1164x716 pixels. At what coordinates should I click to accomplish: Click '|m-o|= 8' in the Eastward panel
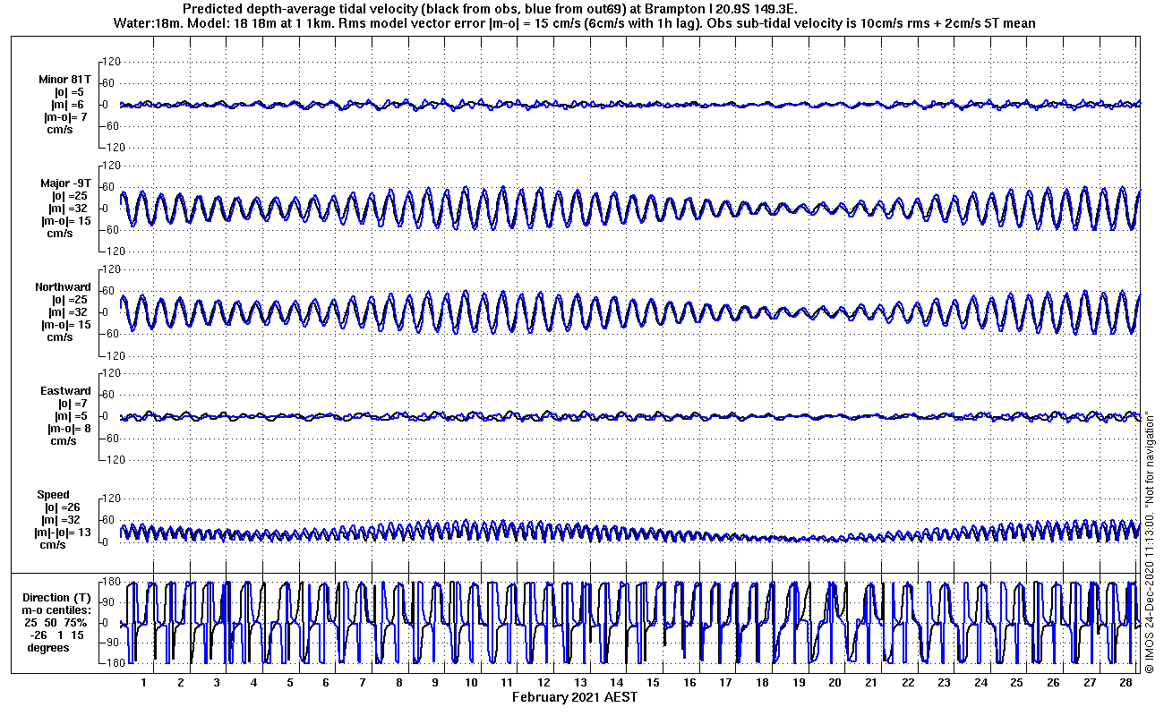click(x=68, y=429)
